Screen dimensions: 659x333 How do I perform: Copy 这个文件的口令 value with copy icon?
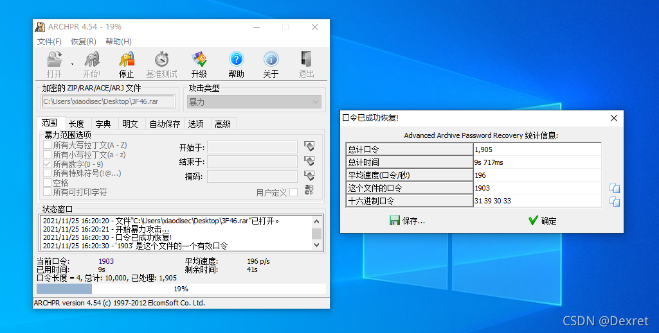tap(615, 188)
